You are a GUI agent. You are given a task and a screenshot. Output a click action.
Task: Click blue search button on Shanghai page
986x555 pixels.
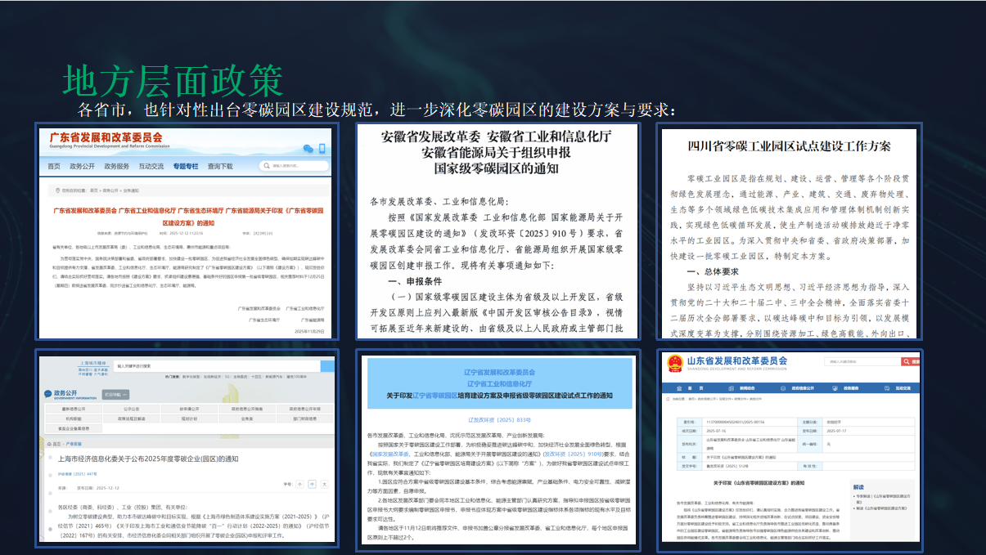[x=327, y=366]
